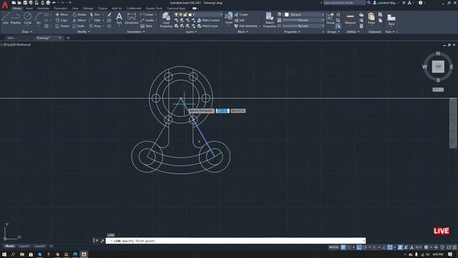
Task: Toggle the MODEL space button
Action: point(334,247)
